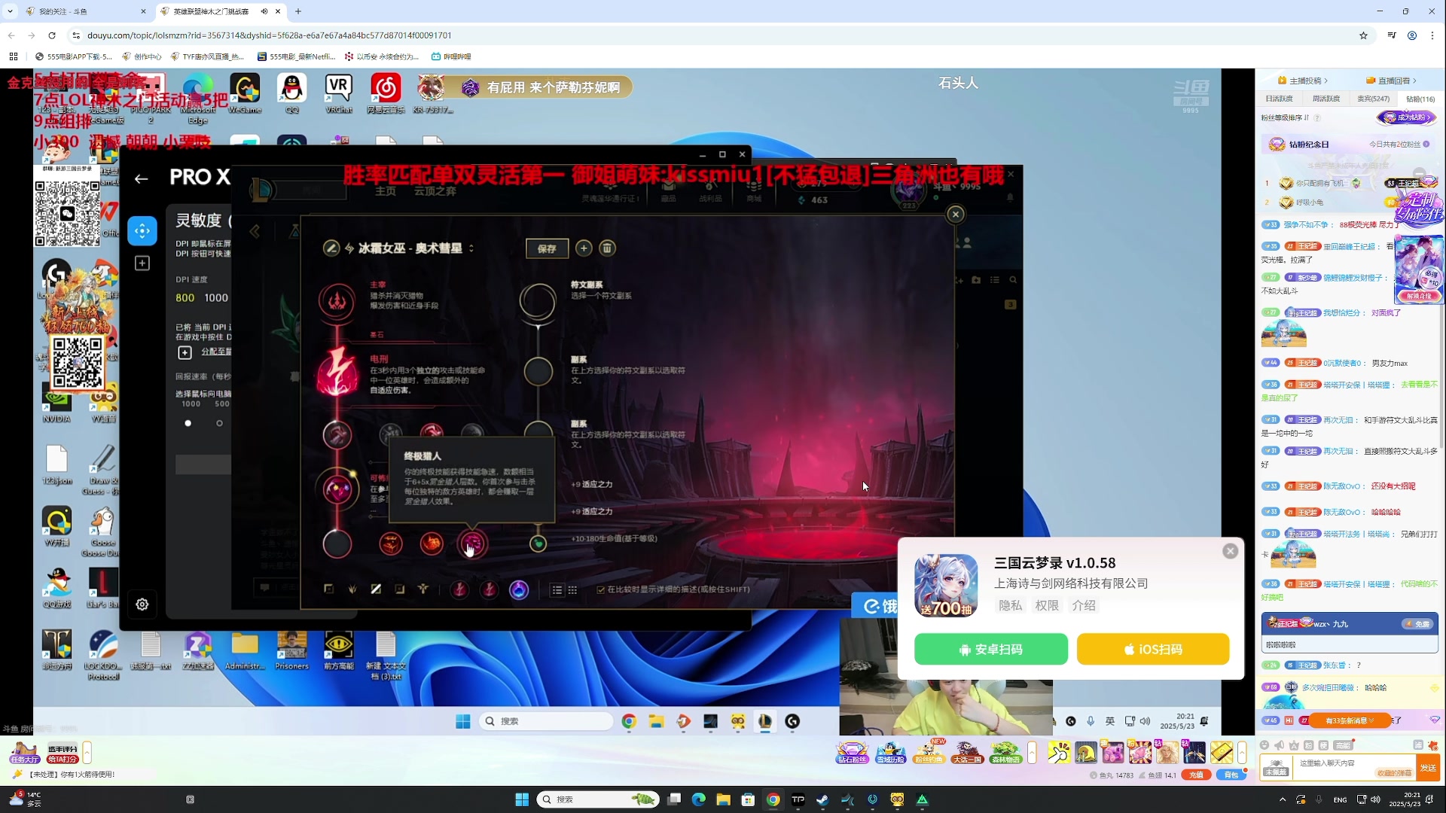
Task: Show hidden system tray icons
Action: click(1283, 799)
